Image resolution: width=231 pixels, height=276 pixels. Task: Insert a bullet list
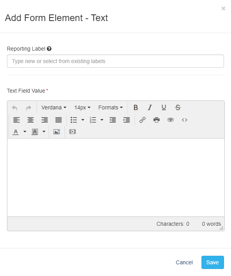pos(74,120)
